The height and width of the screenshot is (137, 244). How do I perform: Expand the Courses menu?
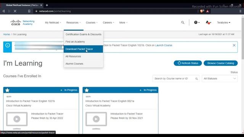91,22
